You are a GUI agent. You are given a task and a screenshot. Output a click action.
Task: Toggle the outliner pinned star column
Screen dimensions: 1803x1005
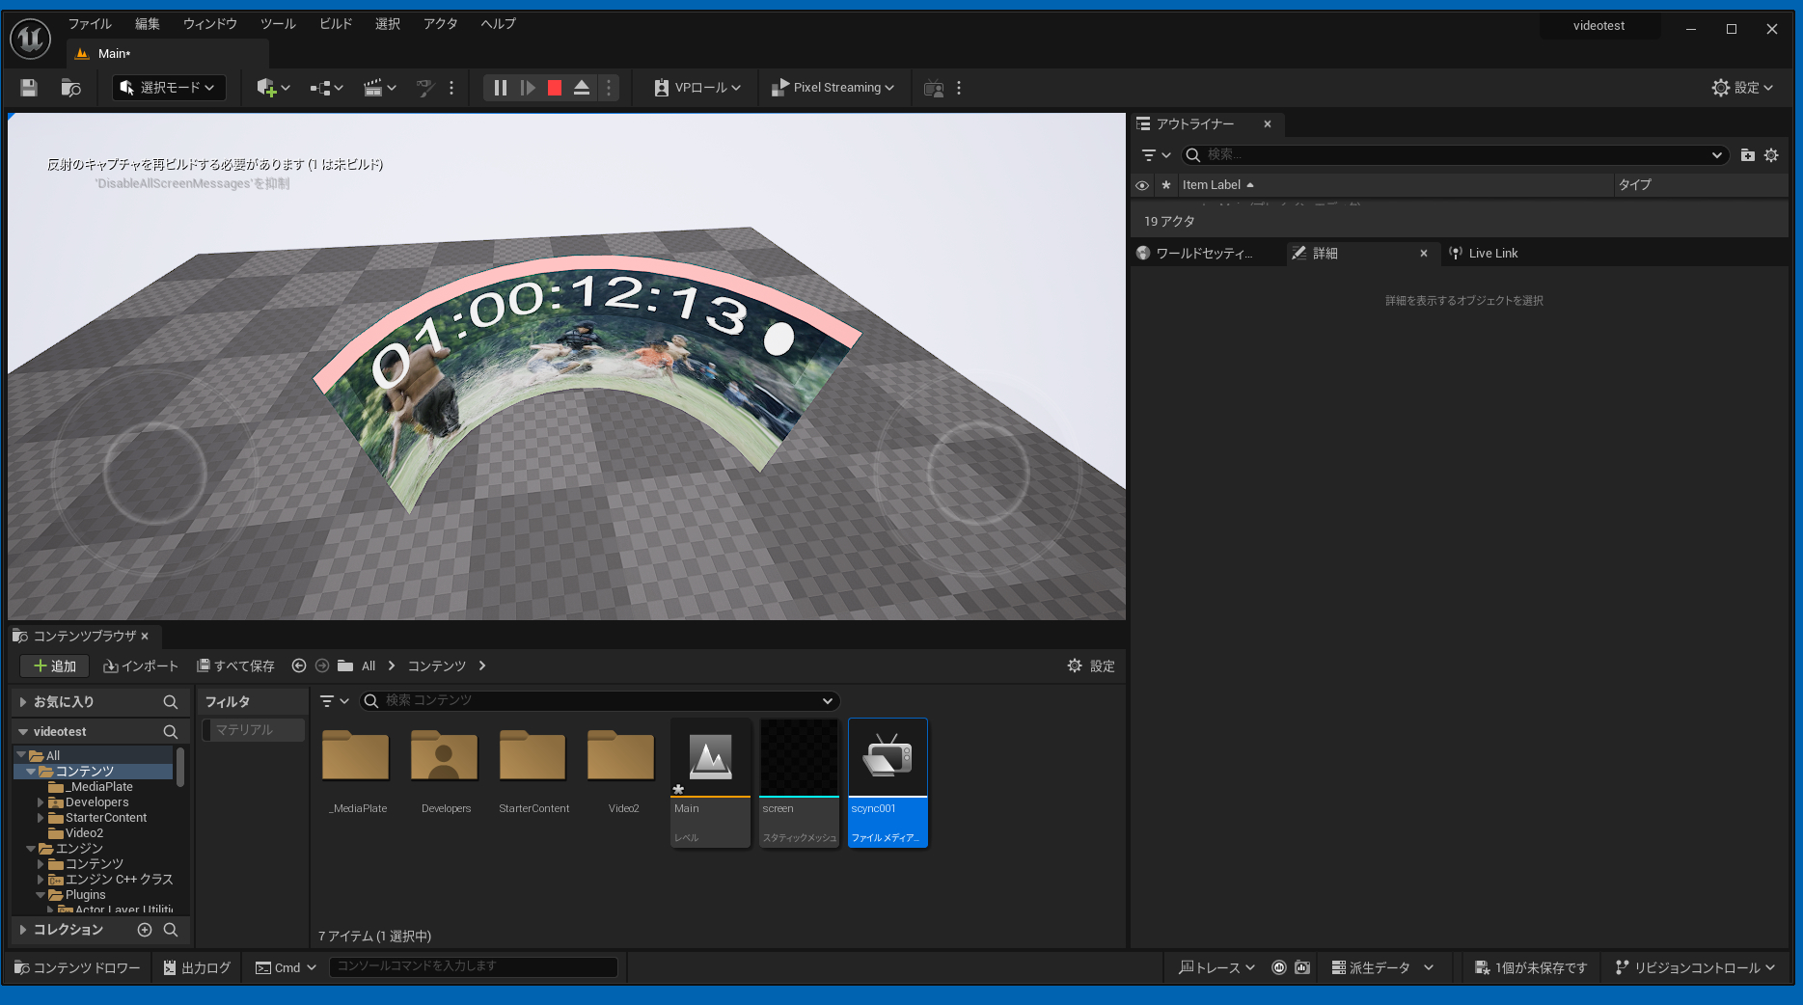(1166, 185)
